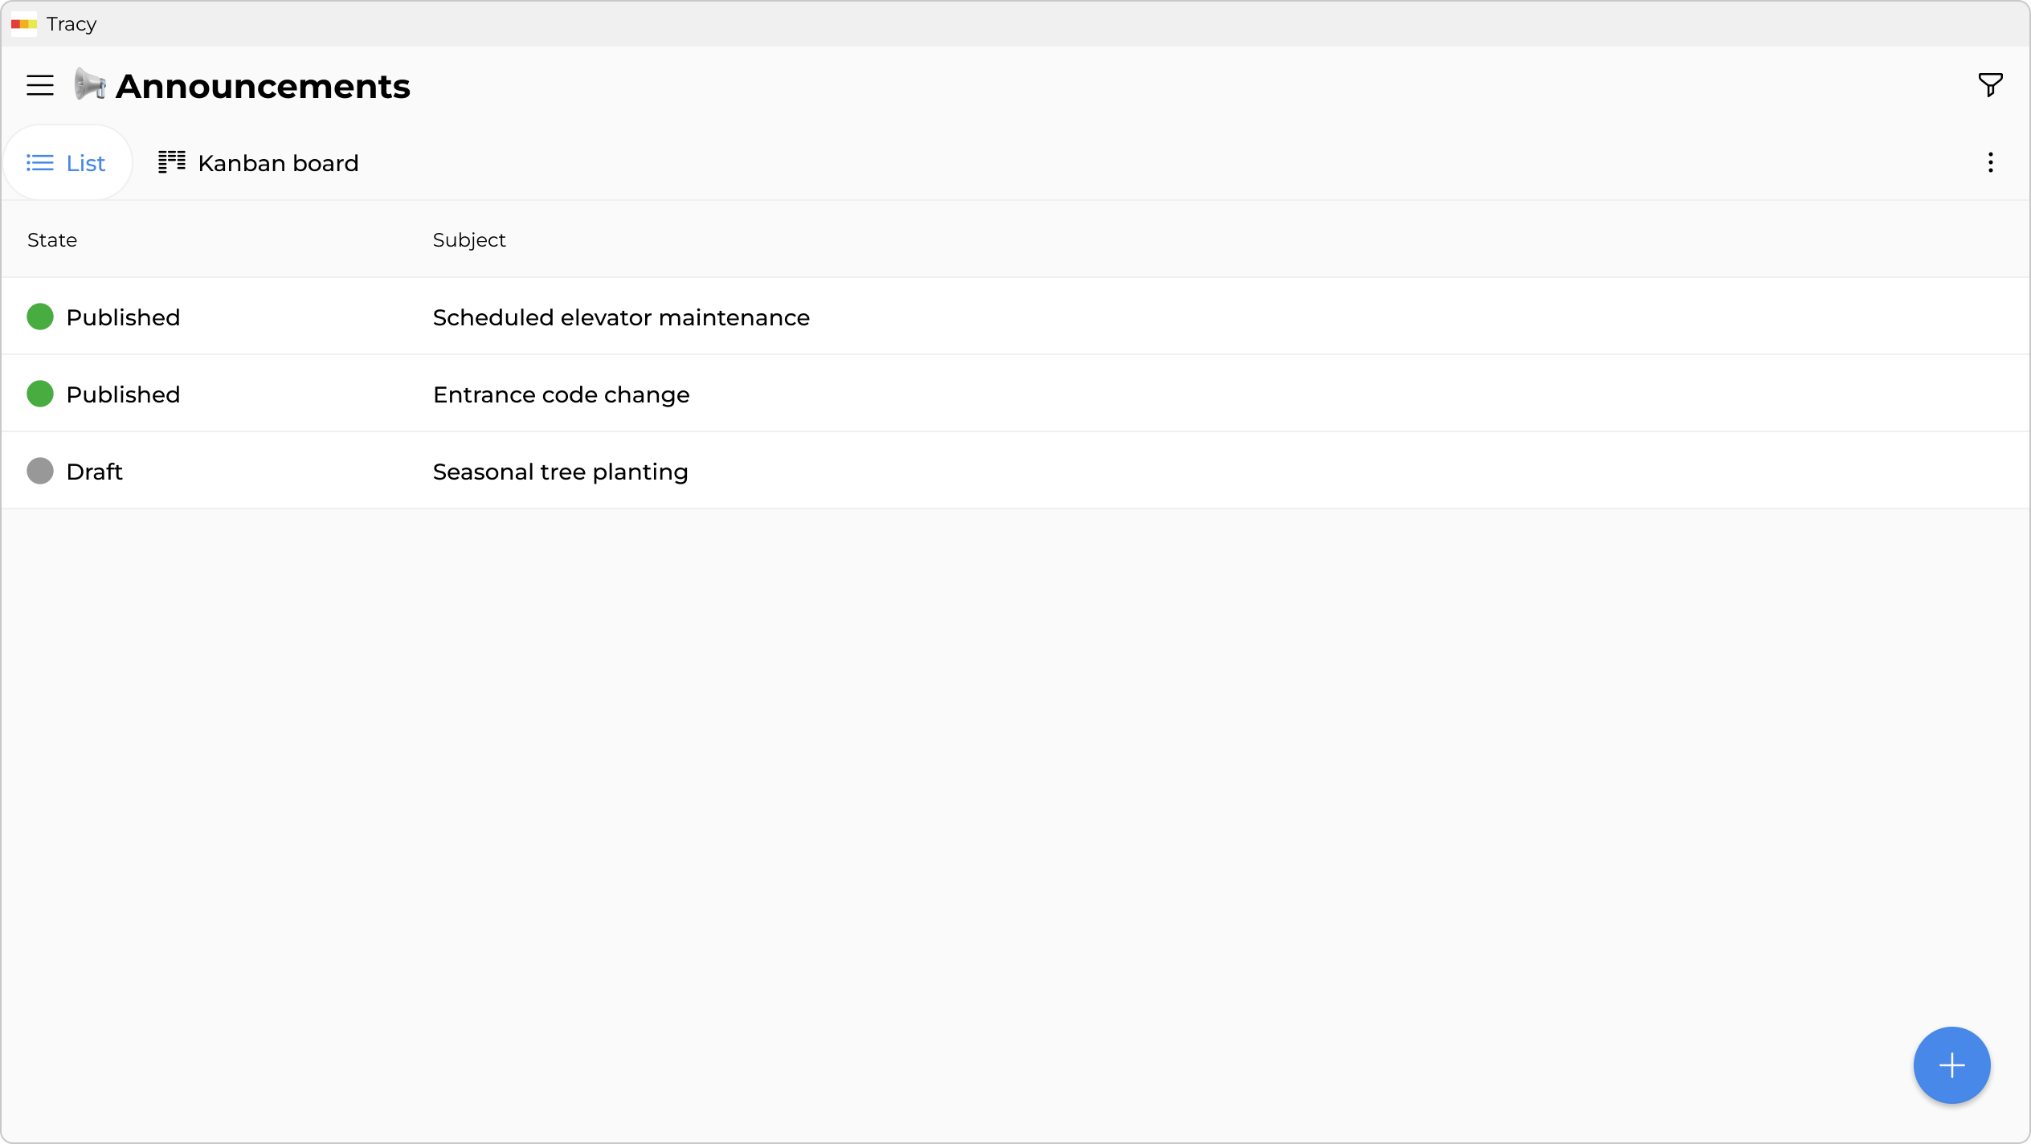
Task: Open the Seasonal tree planting draft
Action: (x=560, y=471)
